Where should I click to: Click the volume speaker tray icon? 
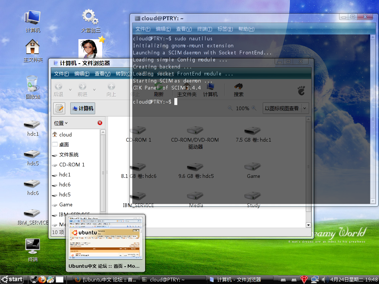click(324, 280)
